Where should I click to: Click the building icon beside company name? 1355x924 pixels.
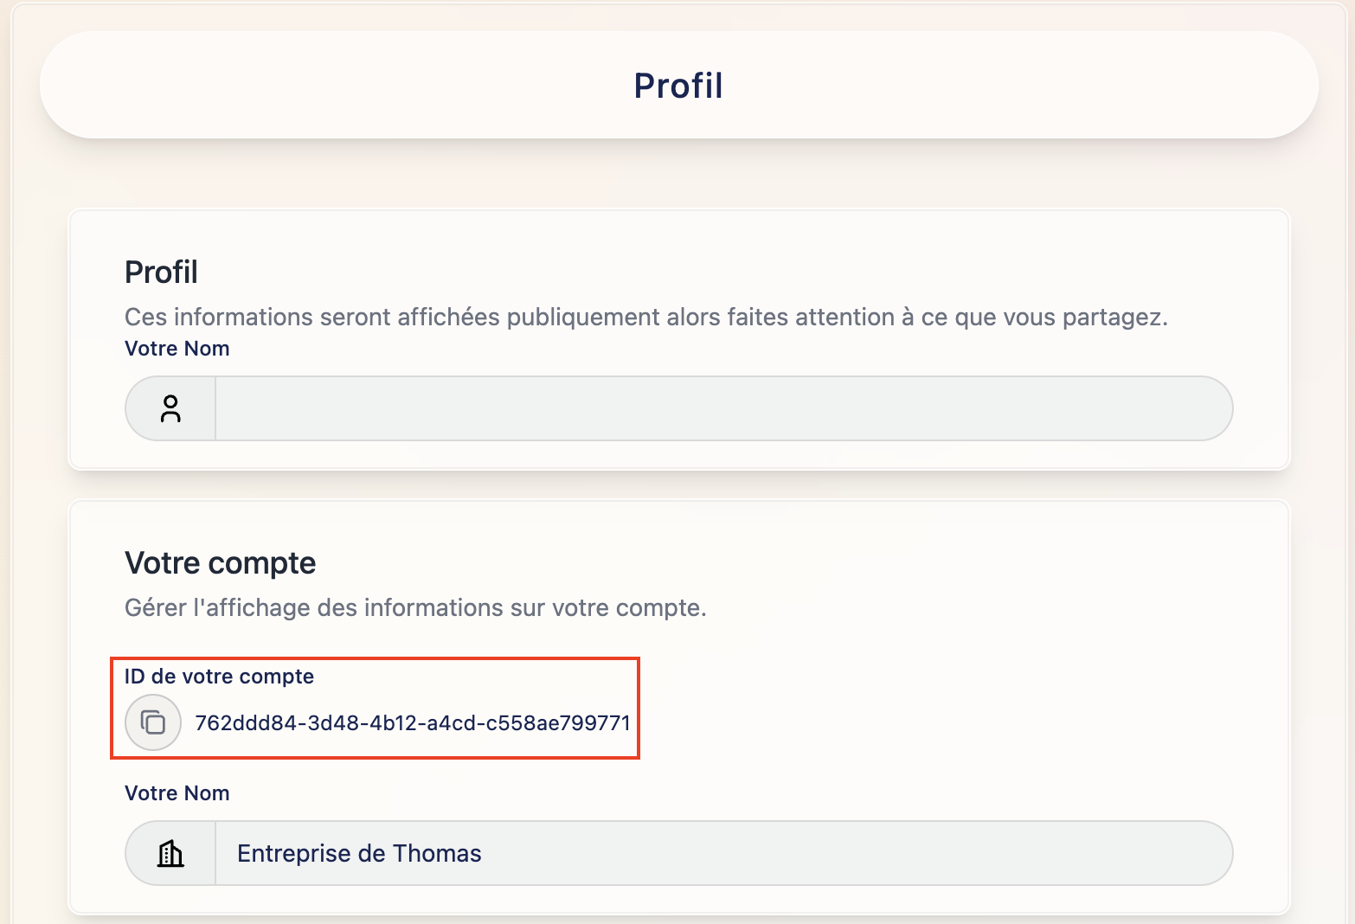point(170,854)
